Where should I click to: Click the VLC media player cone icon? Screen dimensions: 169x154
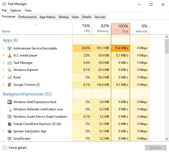(10, 55)
